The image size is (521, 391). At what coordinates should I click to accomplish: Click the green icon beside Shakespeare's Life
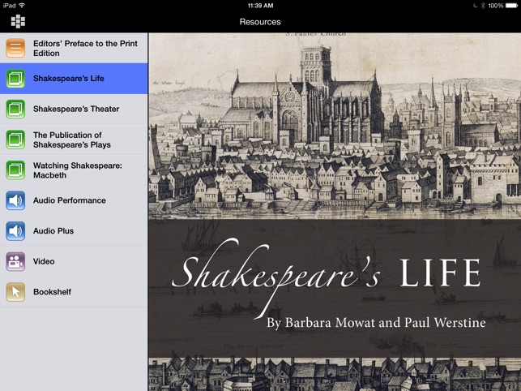(x=15, y=79)
